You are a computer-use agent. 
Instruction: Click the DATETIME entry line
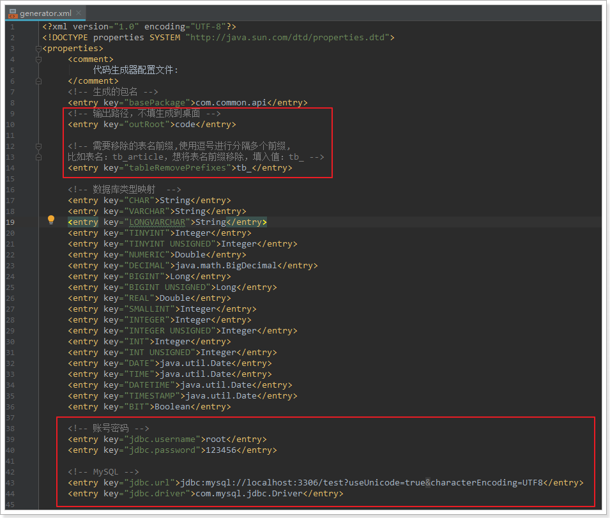[179, 385]
